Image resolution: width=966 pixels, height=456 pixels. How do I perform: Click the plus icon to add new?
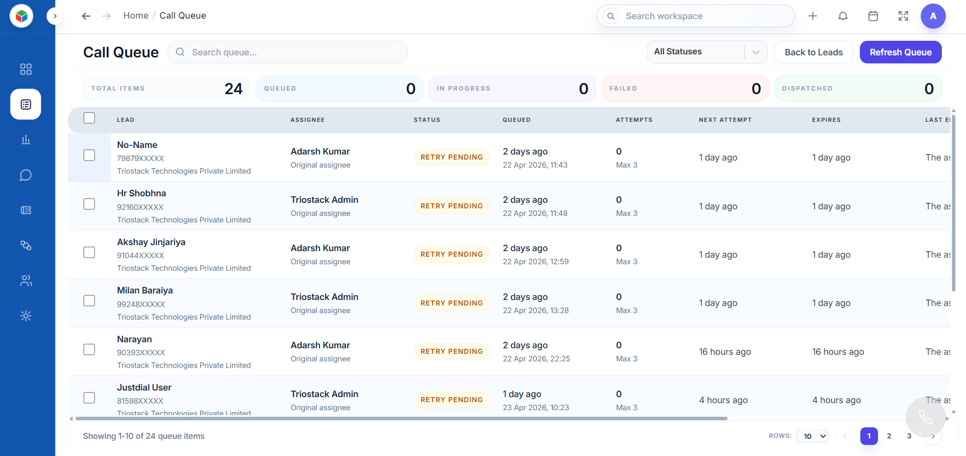[813, 16]
